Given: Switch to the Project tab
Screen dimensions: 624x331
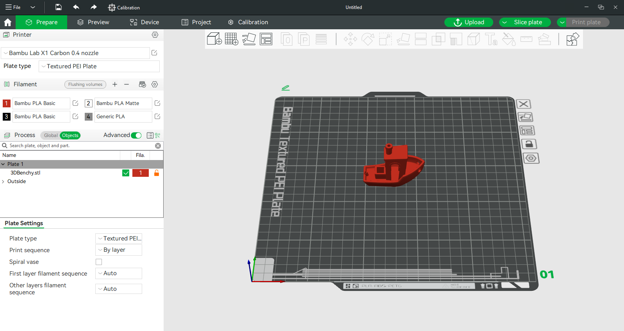Looking at the screenshot, I should [196, 22].
